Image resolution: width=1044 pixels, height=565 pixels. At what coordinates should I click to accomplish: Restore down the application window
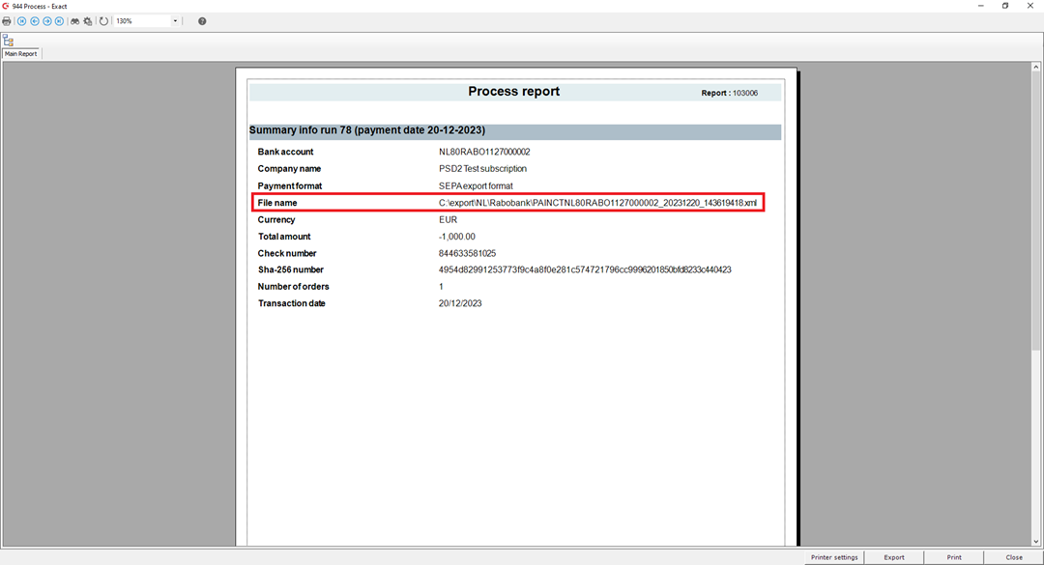click(x=1005, y=6)
